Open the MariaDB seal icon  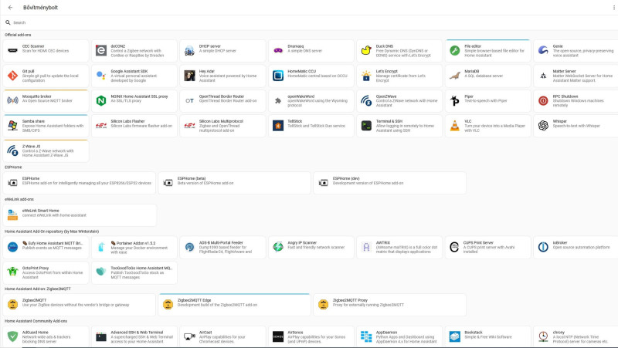(x=454, y=76)
